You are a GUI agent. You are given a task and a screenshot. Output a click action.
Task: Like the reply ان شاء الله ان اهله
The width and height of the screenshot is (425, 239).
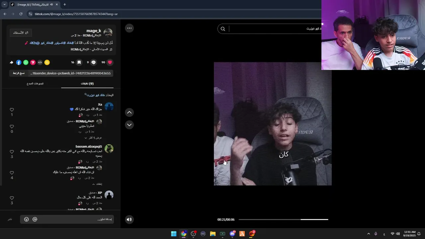[x=12, y=173]
